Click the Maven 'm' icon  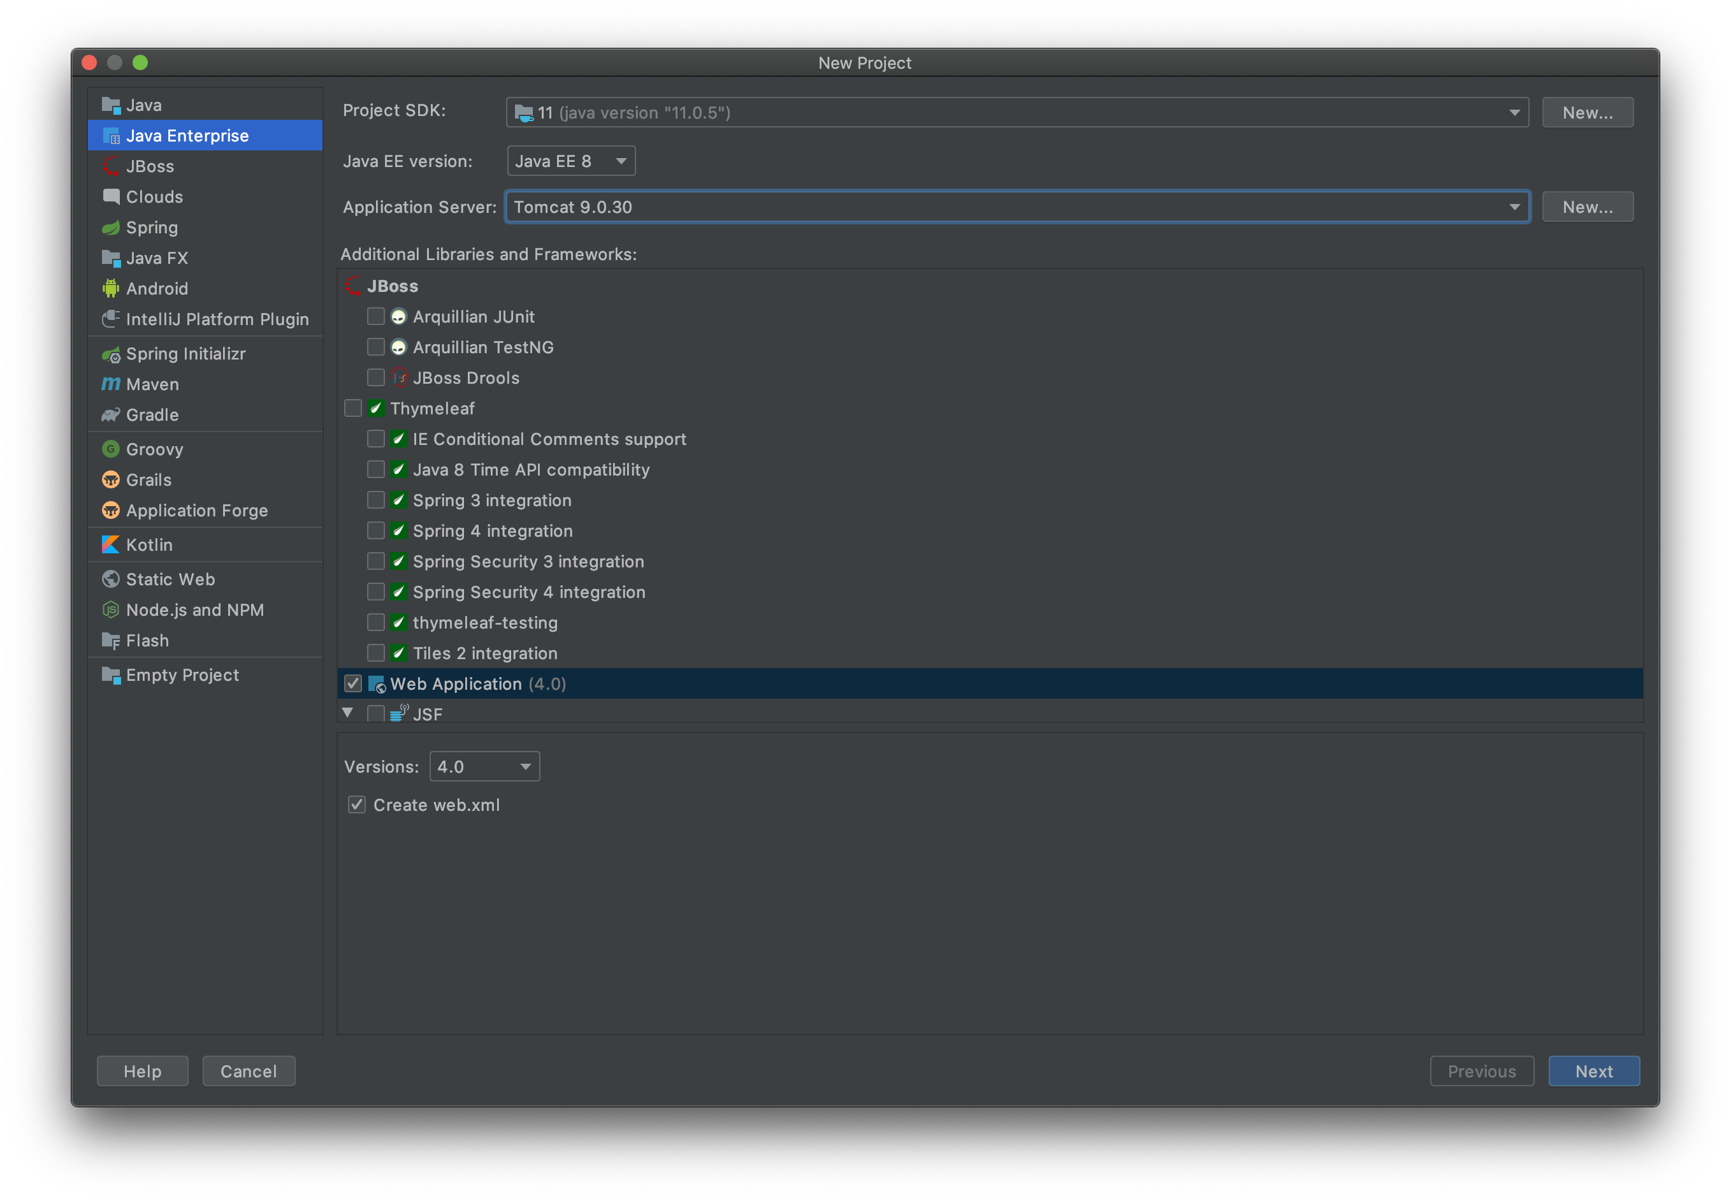(x=111, y=384)
